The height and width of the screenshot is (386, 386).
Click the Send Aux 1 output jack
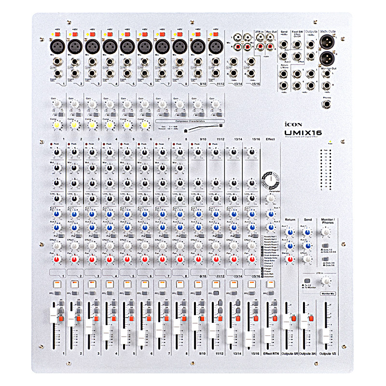pos(284,44)
